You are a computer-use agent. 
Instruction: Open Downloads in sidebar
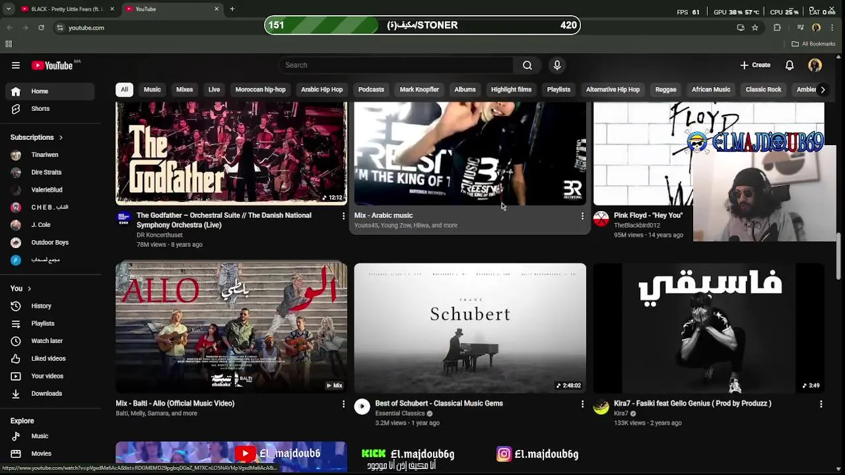click(48, 393)
